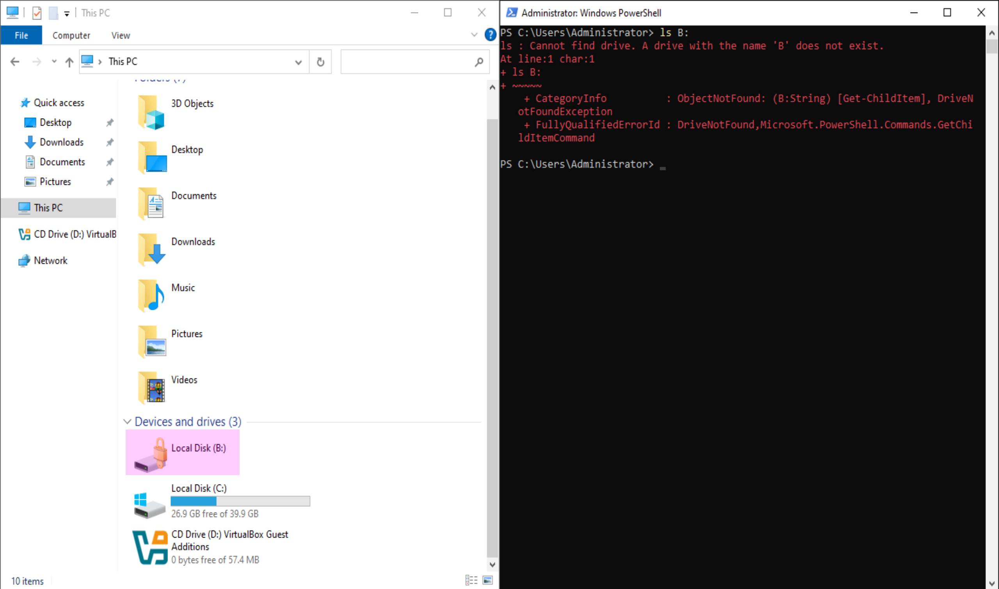The image size is (999, 589).
Task: Select the Local Disk (C:) drive icon
Action: (149, 505)
